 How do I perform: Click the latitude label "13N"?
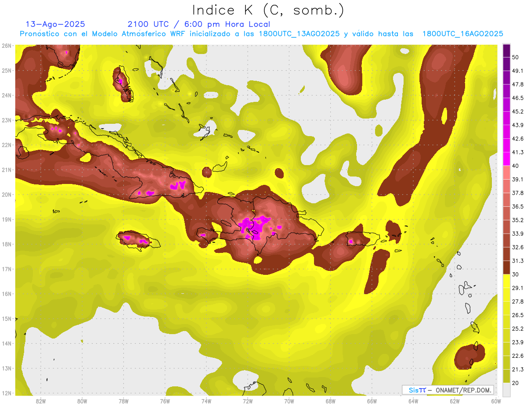click(x=7, y=368)
